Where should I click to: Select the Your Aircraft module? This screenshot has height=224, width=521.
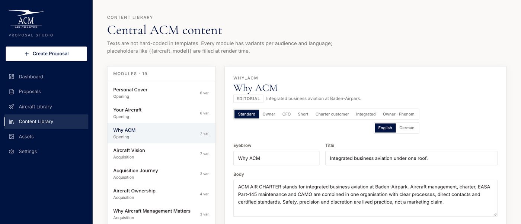[x=161, y=113]
